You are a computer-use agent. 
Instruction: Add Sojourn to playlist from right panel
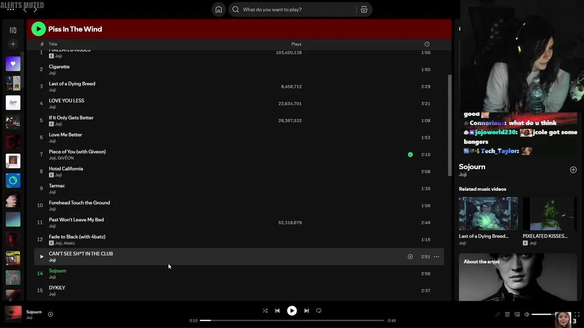(x=573, y=170)
